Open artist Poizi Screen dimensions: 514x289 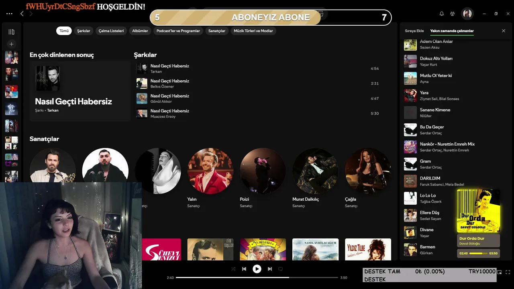[263, 178]
